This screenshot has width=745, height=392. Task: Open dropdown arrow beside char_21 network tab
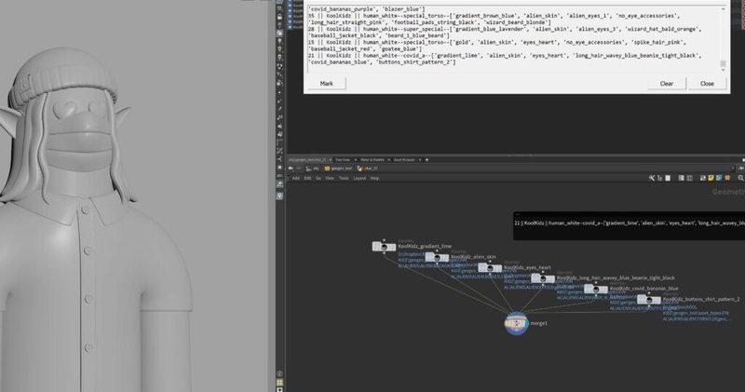click(x=331, y=159)
